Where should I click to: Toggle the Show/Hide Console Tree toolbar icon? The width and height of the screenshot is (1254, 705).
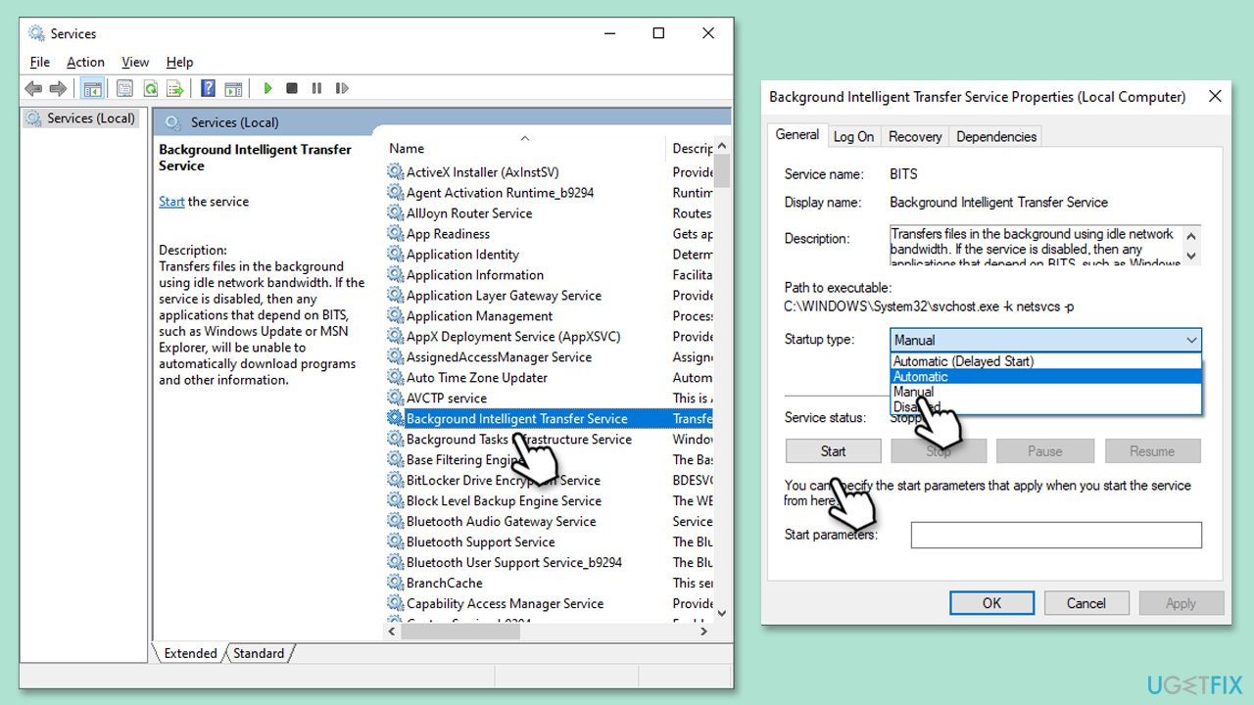pos(92,88)
